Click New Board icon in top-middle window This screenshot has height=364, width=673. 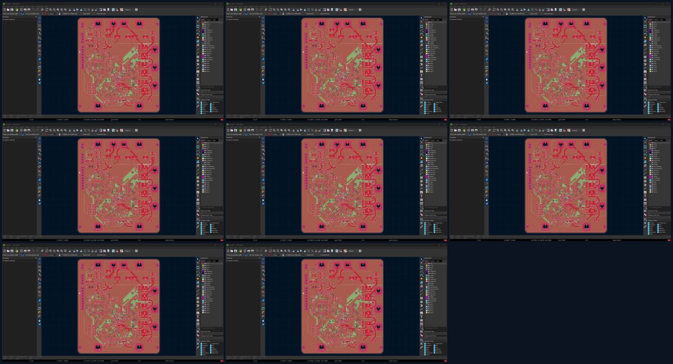point(228,10)
